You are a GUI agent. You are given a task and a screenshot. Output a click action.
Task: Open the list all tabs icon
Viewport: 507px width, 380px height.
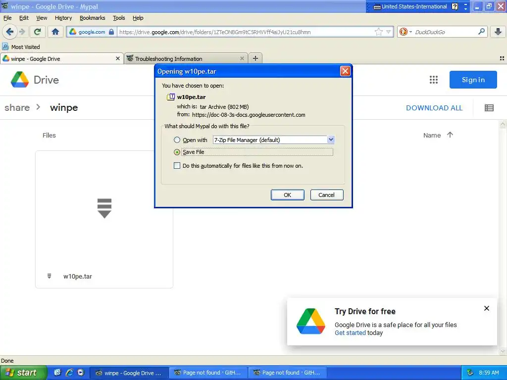502,58
